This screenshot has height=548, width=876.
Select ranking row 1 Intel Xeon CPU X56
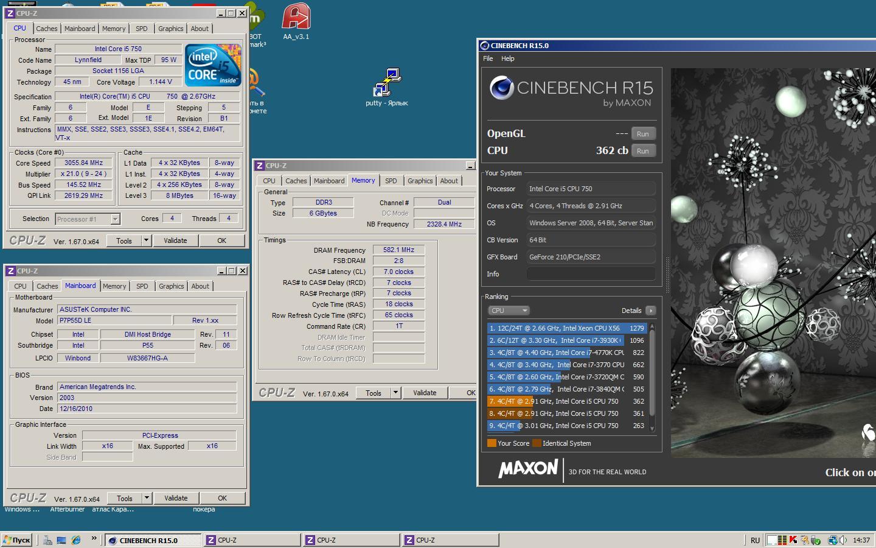[568, 328]
